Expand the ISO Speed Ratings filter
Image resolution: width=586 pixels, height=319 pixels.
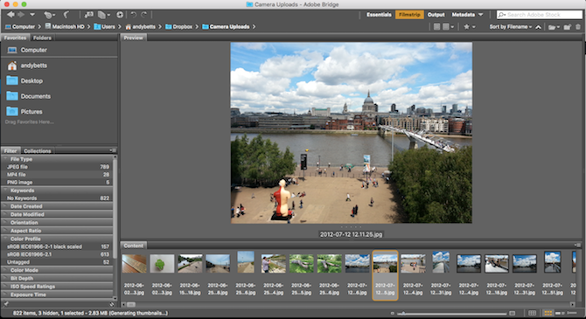(58, 287)
